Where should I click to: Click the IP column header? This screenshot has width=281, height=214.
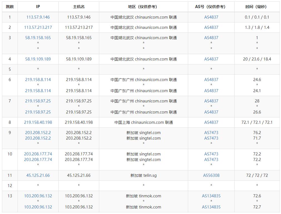pyautogui.click(x=38, y=7)
